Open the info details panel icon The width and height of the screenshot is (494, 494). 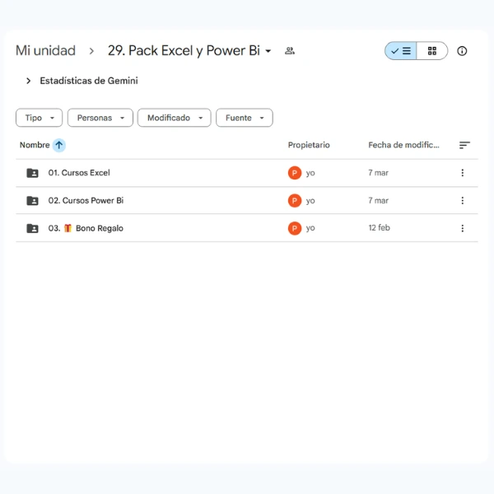tap(462, 51)
